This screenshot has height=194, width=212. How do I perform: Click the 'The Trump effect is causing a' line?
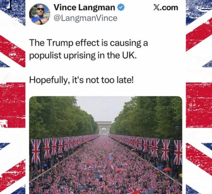click(x=89, y=43)
